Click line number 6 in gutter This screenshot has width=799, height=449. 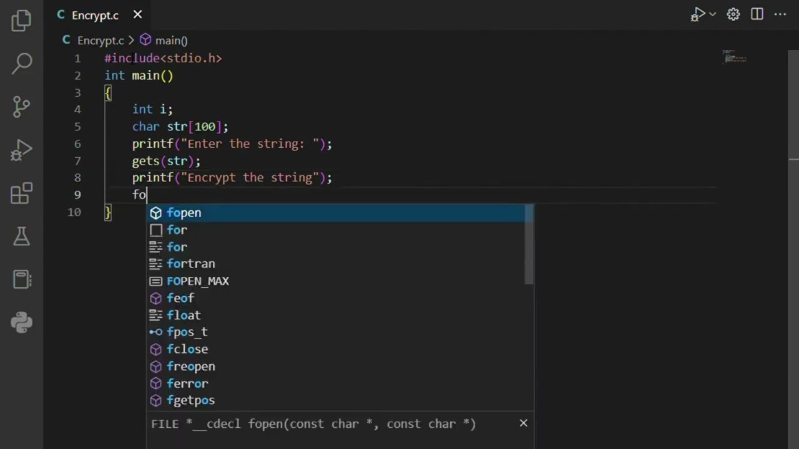pos(77,144)
